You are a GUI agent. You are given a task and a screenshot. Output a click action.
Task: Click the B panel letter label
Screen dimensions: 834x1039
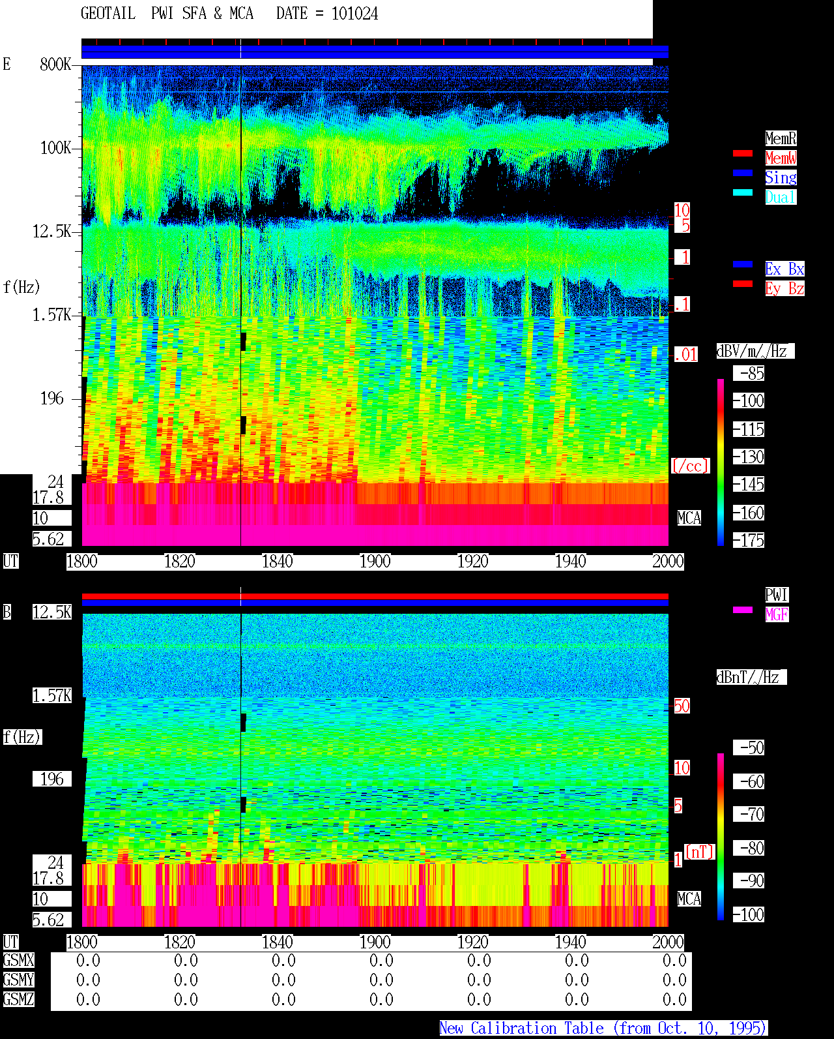[7, 612]
